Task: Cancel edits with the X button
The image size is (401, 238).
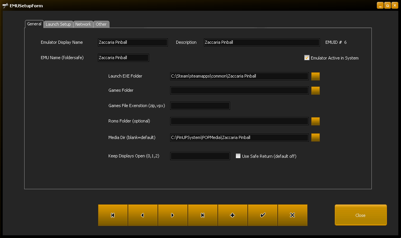Action: pyautogui.click(x=292, y=215)
